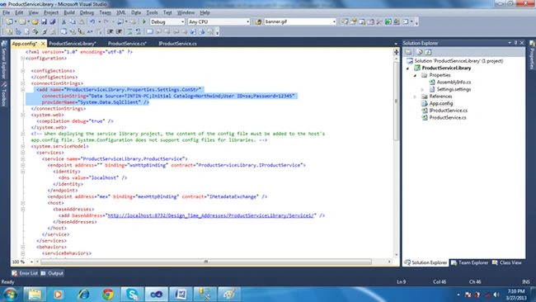Click the Windows Start orb
This screenshot has width=536, height=302.
[11, 294]
